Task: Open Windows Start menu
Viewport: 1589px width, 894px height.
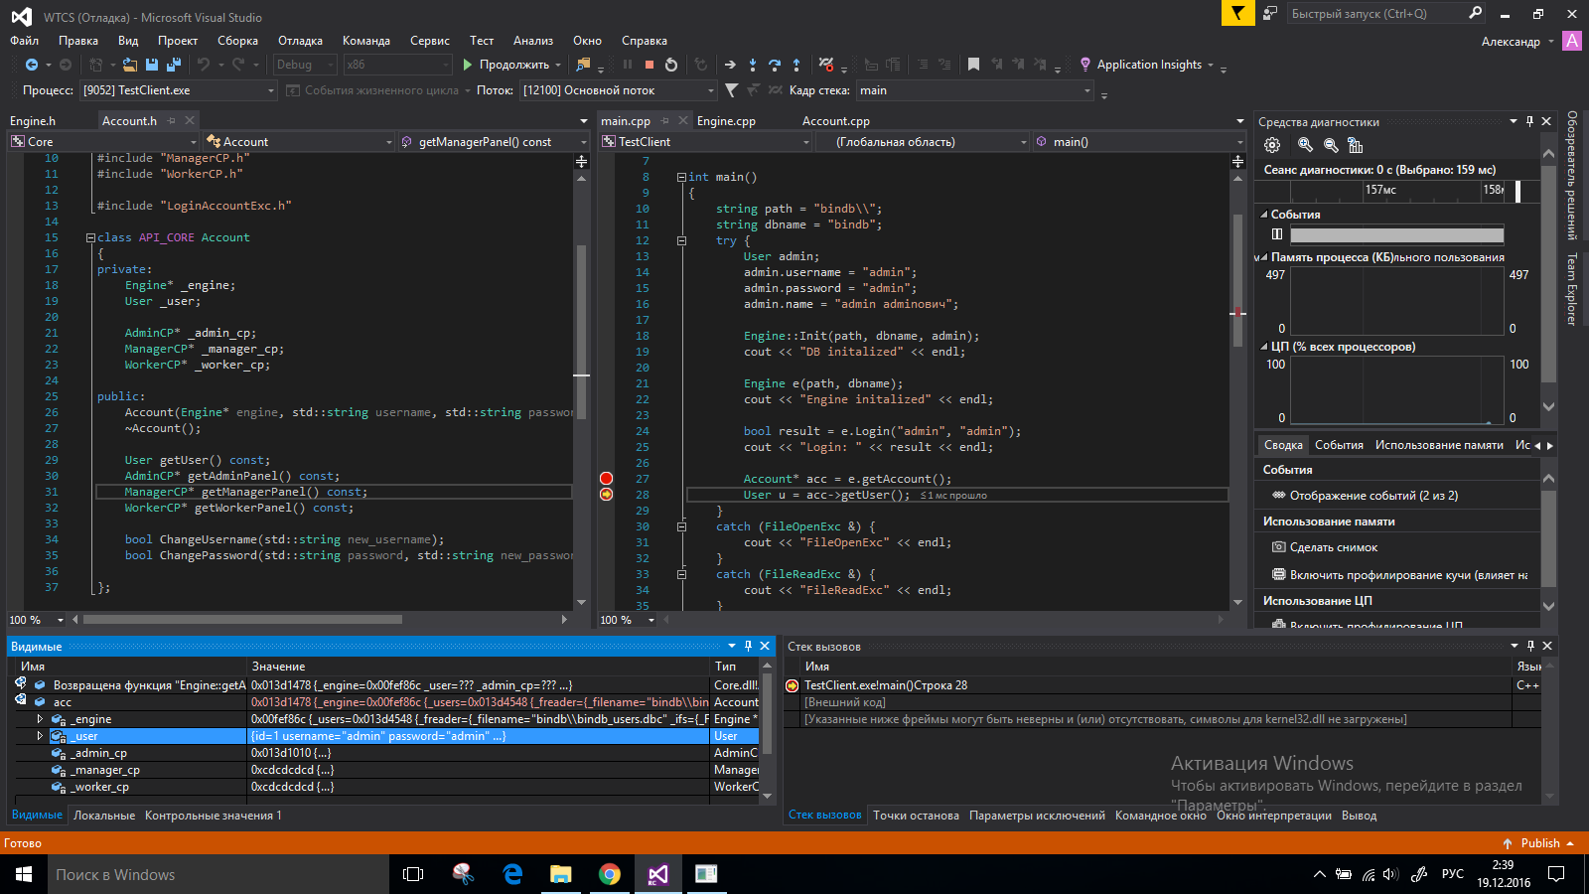Action: (x=24, y=874)
